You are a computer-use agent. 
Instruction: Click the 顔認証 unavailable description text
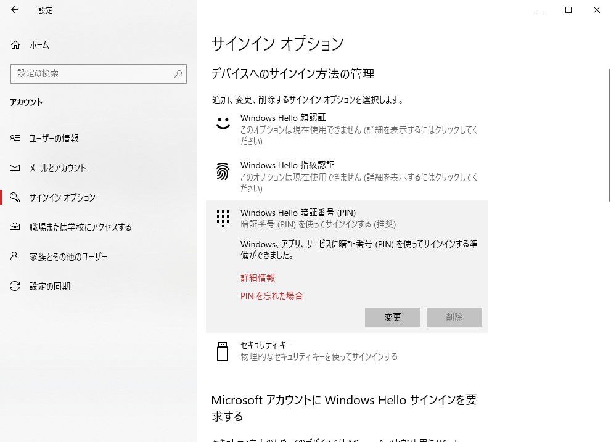pyautogui.click(x=359, y=135)
